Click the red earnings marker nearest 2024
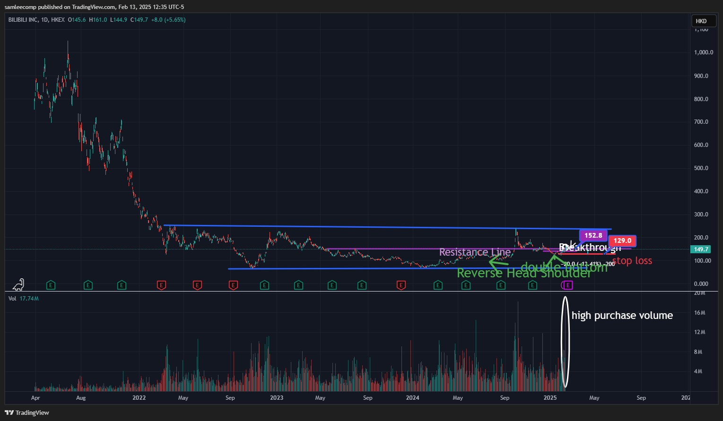 [x=401, y=285]
